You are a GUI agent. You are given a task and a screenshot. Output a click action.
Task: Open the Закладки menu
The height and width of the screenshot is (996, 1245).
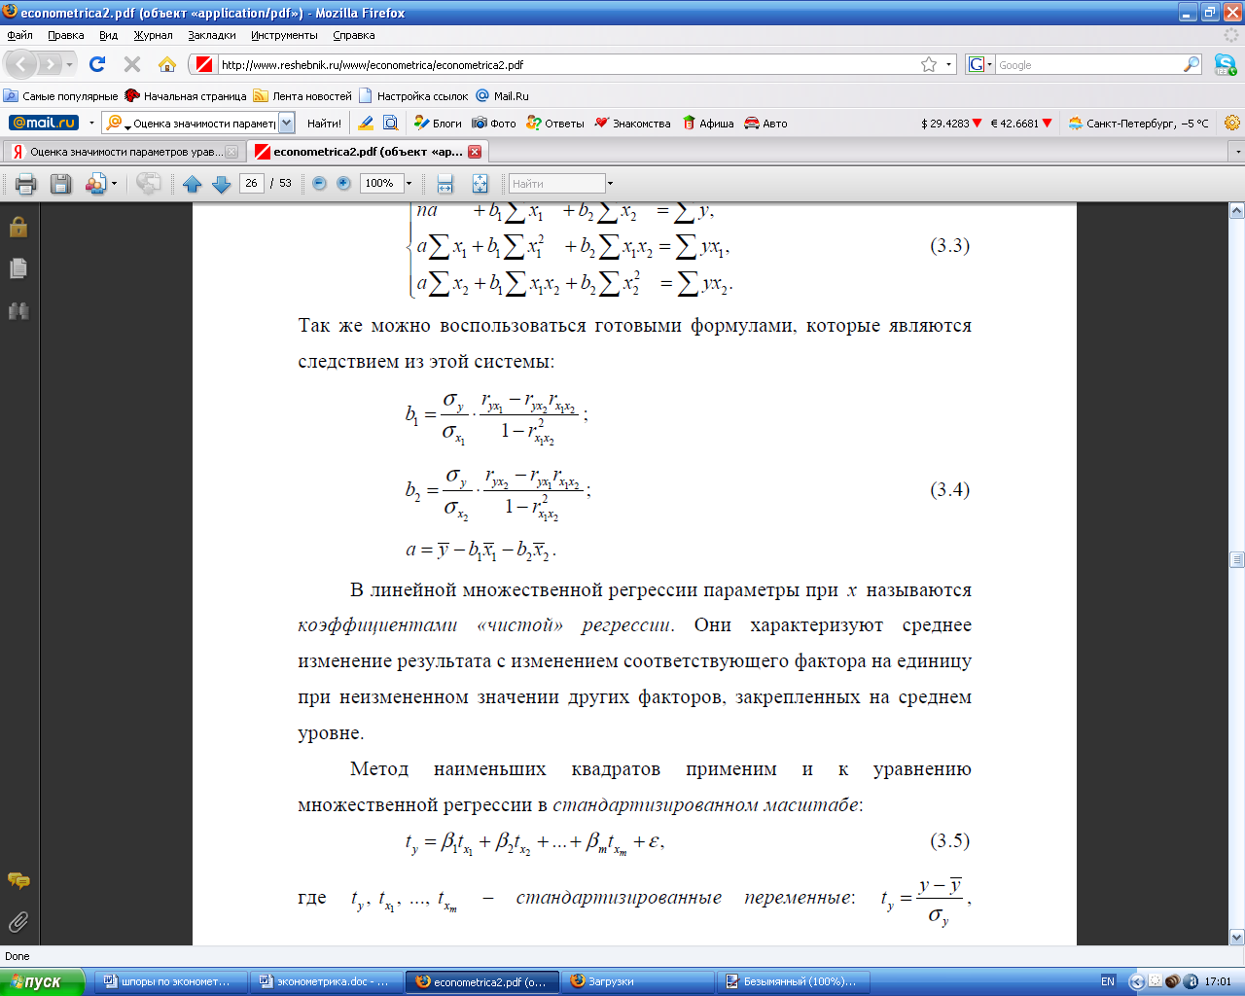point(212,35)
